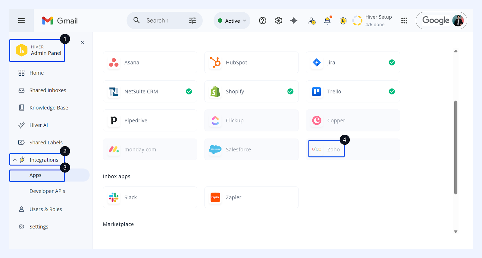Open the help question mark icon
This screenshot has height=258, width=482.
[x=263, y=20]
